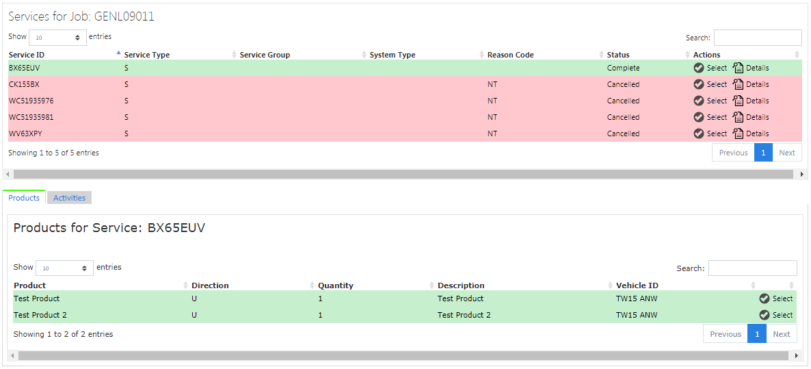
Task: Click the services scrollbar right arrow
Action: pos(801,175)
